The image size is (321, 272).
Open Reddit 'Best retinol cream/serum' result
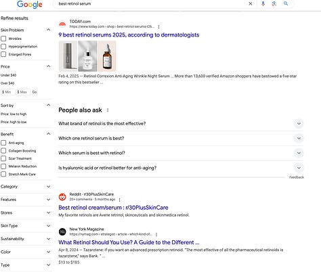pyautogui.click(x=113, y=208)
